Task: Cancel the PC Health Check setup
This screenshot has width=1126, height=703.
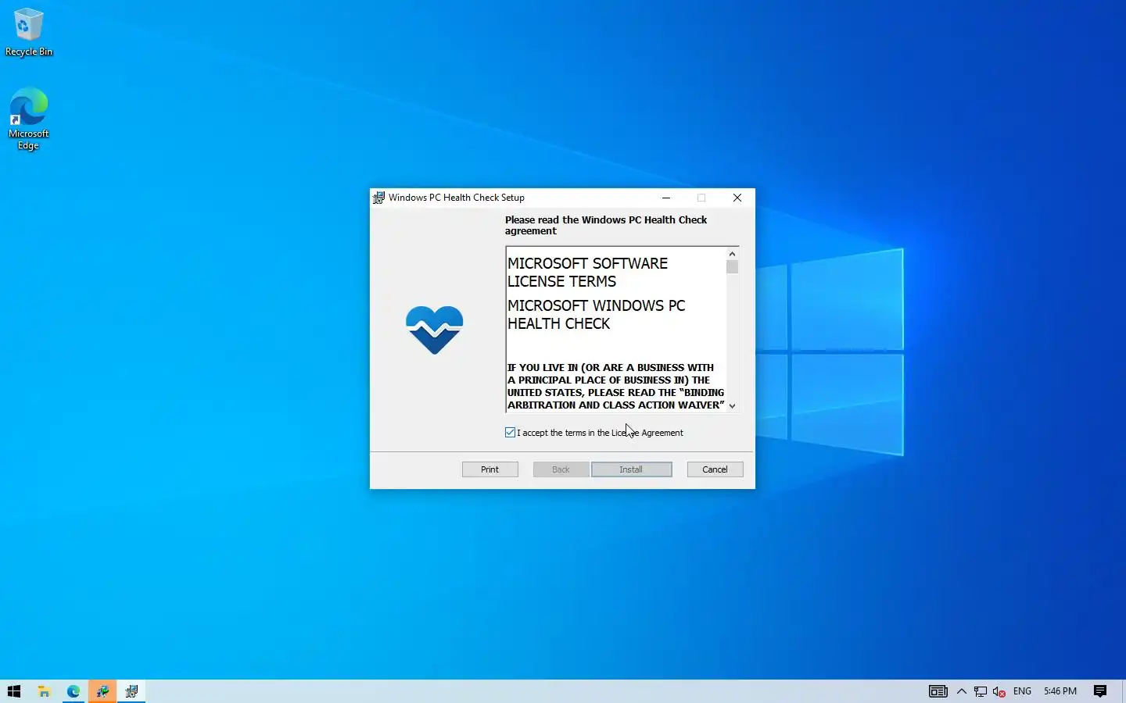Action: [x=715, y=469]
